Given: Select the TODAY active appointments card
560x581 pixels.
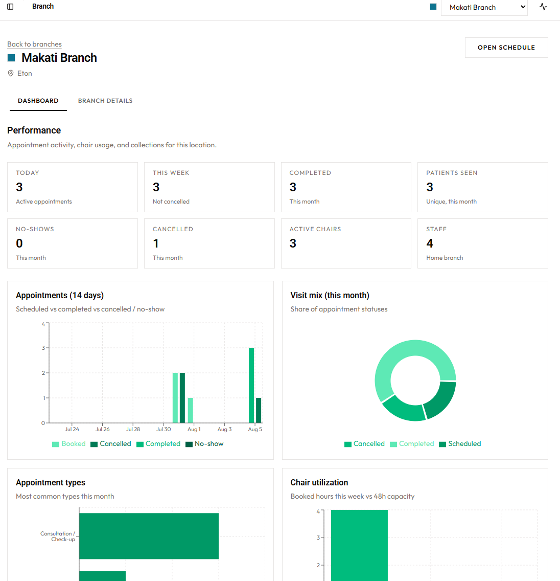Looking at the screenshot, I should (73, 187).
